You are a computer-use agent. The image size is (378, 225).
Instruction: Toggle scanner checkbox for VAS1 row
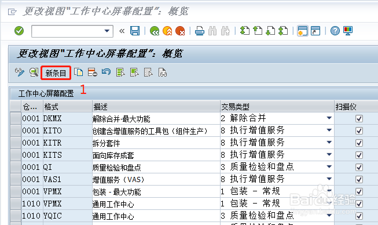tap(359, 179)
